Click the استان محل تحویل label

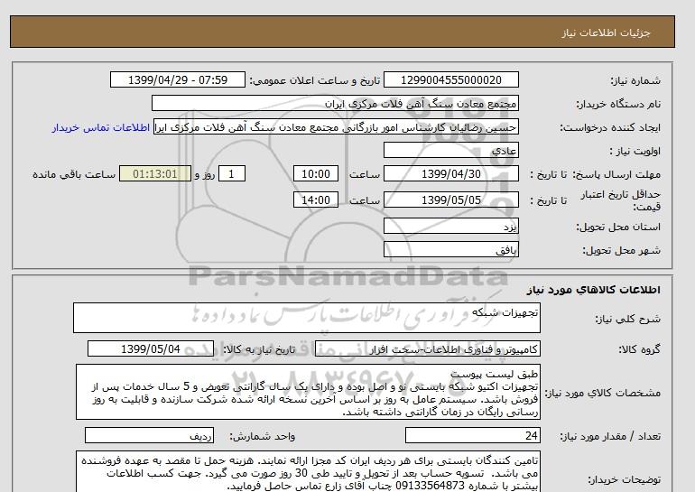click(618, 227)
